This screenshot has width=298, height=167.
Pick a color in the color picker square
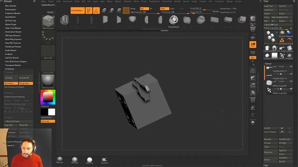tap(47, 97)
